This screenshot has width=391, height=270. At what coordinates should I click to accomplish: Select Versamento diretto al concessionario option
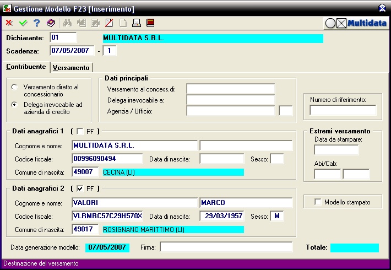point(14,87)
